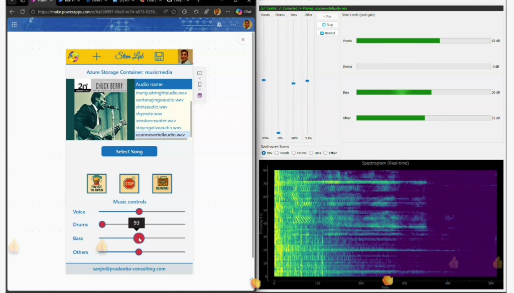Click the Twist to Open play icon
This screenshot has height=293, width=514.
point(96,184)
